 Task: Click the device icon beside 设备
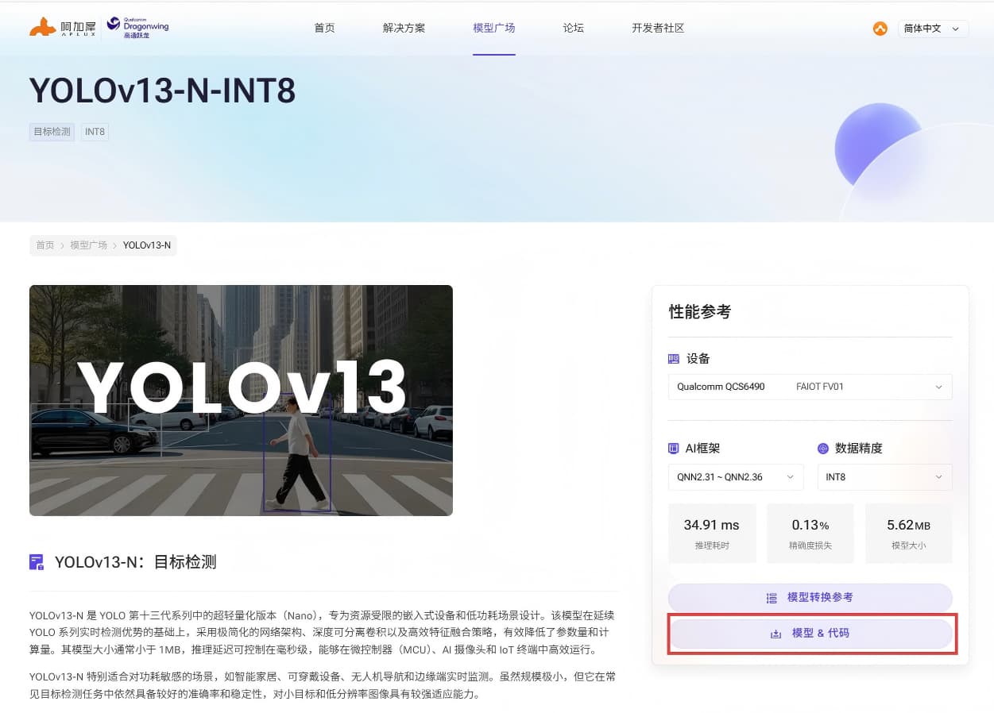[x=674, y=359]
